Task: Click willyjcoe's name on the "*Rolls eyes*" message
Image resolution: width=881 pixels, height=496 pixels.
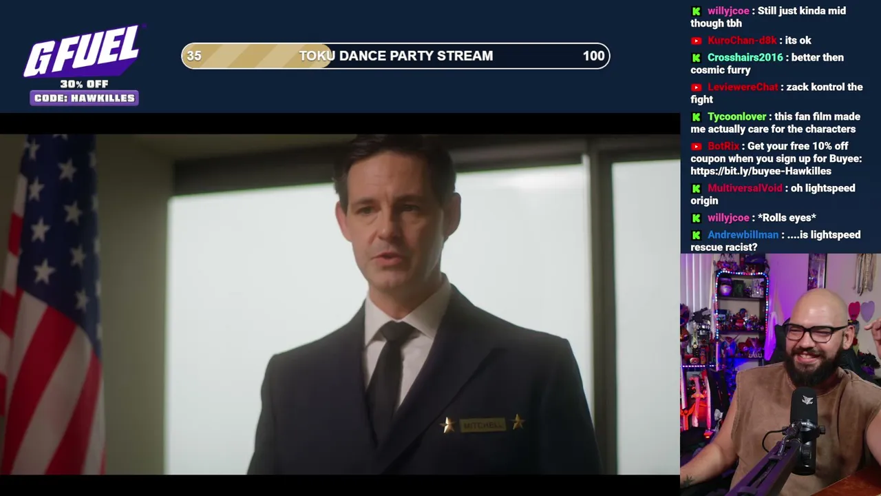Action: point(728,218)
